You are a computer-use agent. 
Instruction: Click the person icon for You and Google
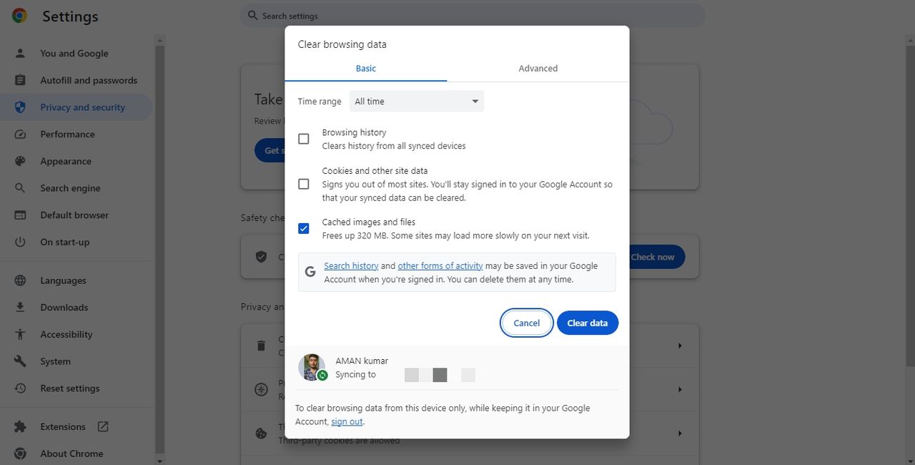20,53
